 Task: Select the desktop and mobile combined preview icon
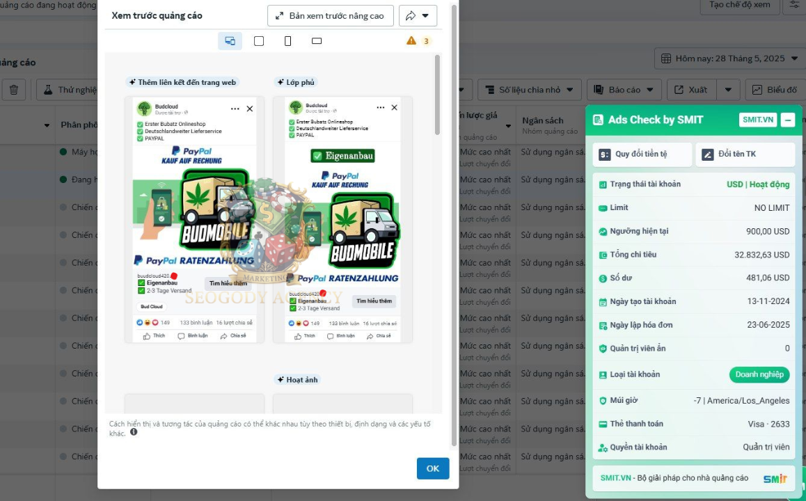[230, 41]
